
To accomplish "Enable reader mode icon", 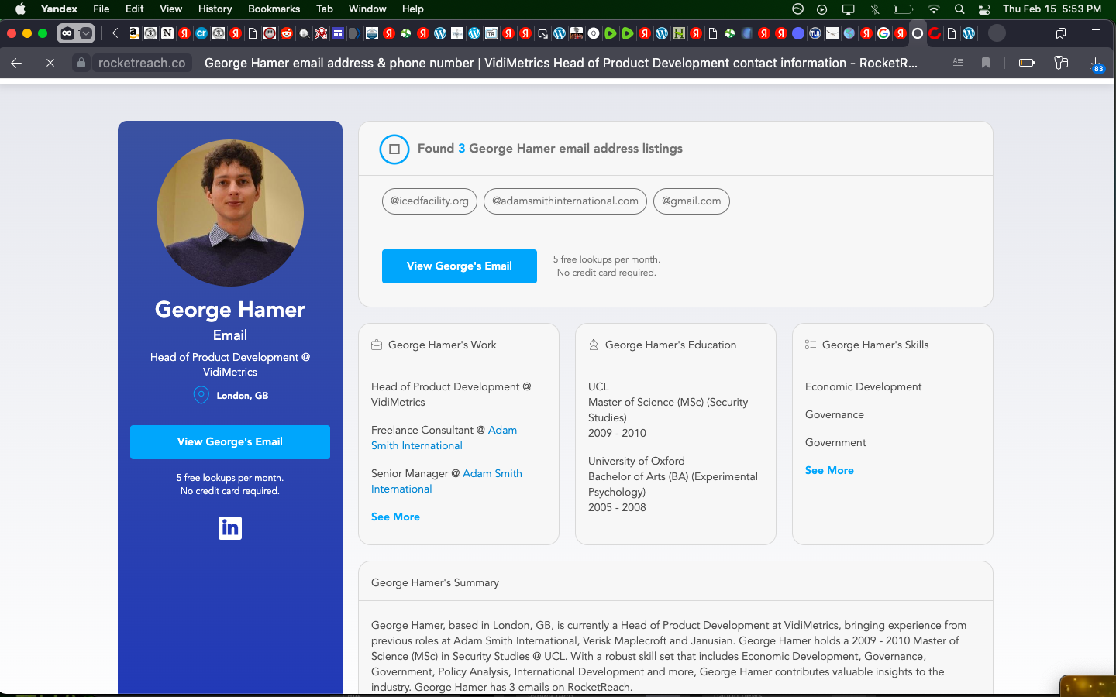I will (958, 63).
